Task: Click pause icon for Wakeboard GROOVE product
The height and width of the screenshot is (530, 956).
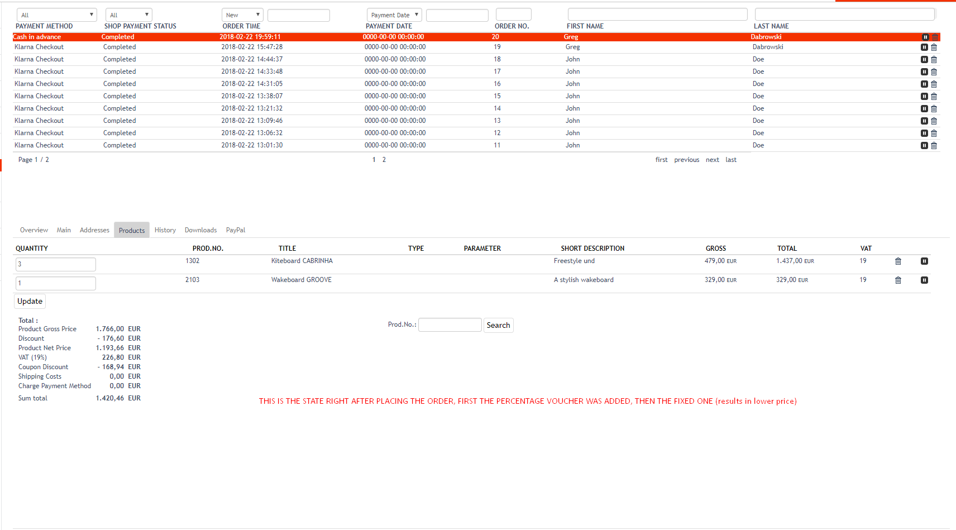Action: tap(924, 280)
